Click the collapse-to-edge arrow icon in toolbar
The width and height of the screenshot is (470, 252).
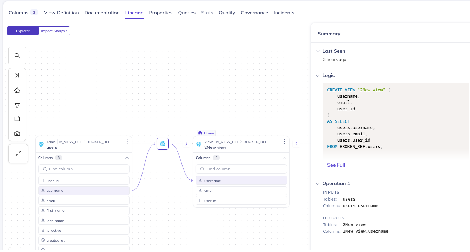tap(17, 76)
